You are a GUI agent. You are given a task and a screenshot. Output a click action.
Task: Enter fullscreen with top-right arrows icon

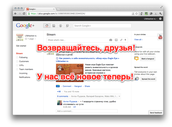pos(161,7)
